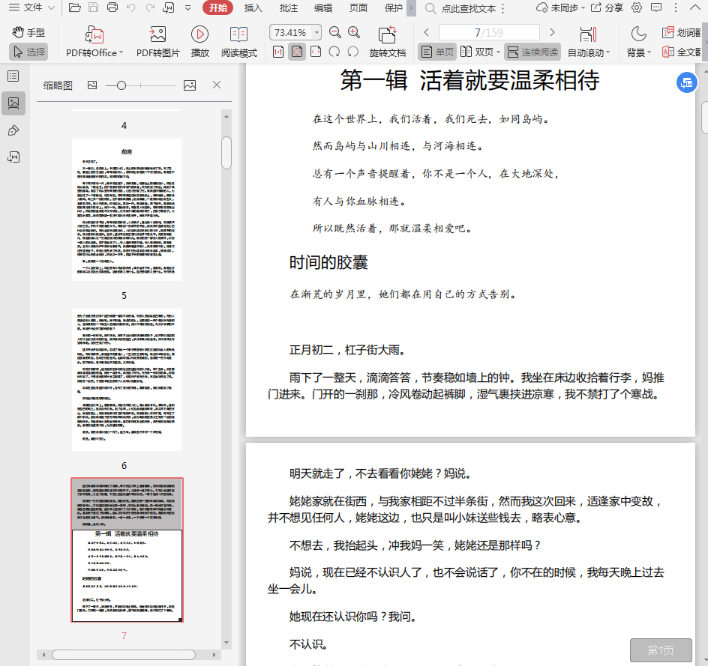Switch to the 编辑 tab
708x666 pixels.
click(322, 7)
